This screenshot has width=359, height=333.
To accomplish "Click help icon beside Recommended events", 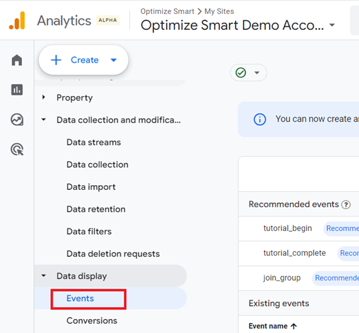I will point(346,204).
